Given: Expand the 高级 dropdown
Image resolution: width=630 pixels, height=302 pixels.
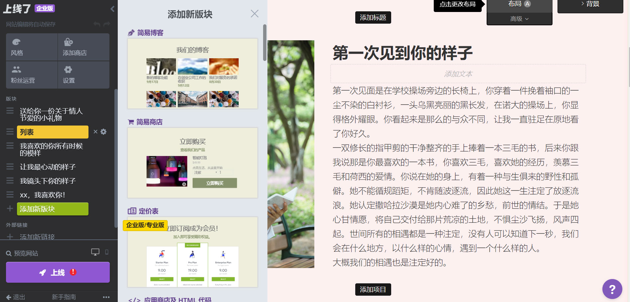Looking at the screenshot, I should [x=519, y=19].
